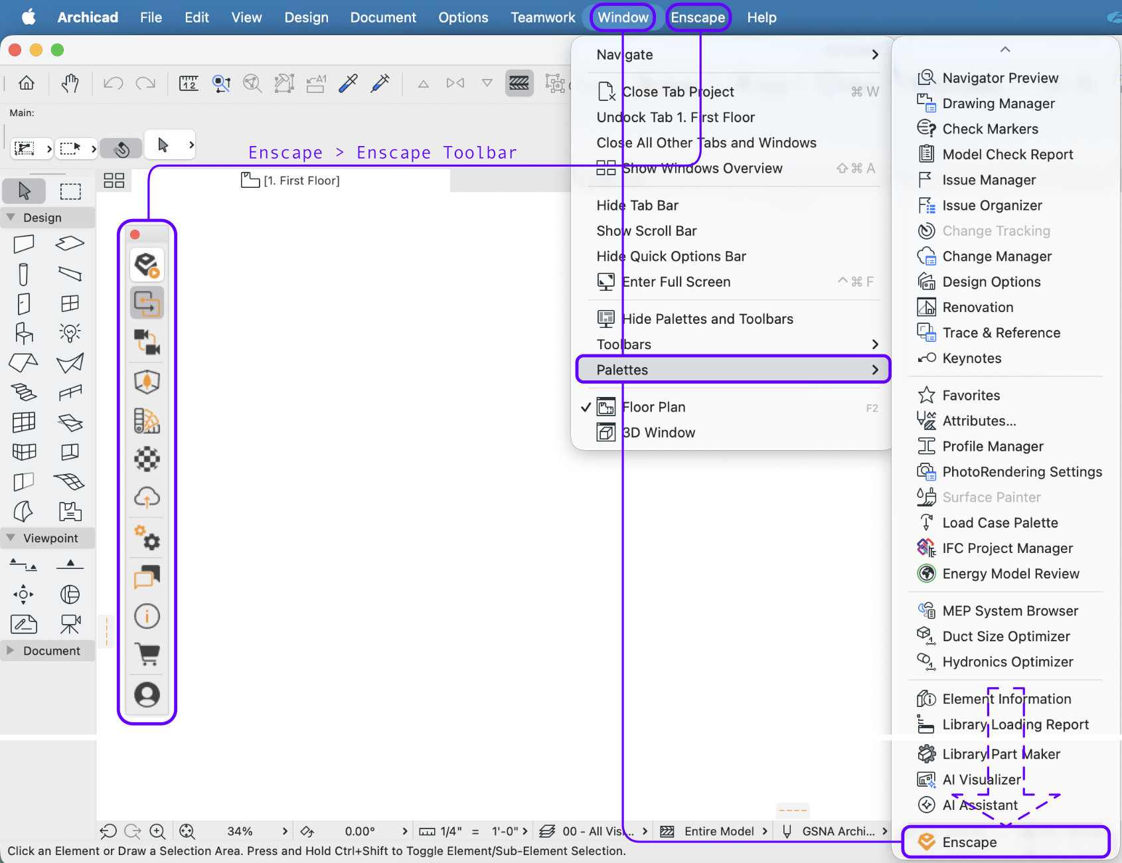This screenshot has width=1122, height=863.
Task: Select the Lamp tool in Design toolbox
Action: point(70,333)
